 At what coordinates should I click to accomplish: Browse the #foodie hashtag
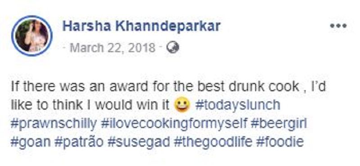(x=280, y=142)
